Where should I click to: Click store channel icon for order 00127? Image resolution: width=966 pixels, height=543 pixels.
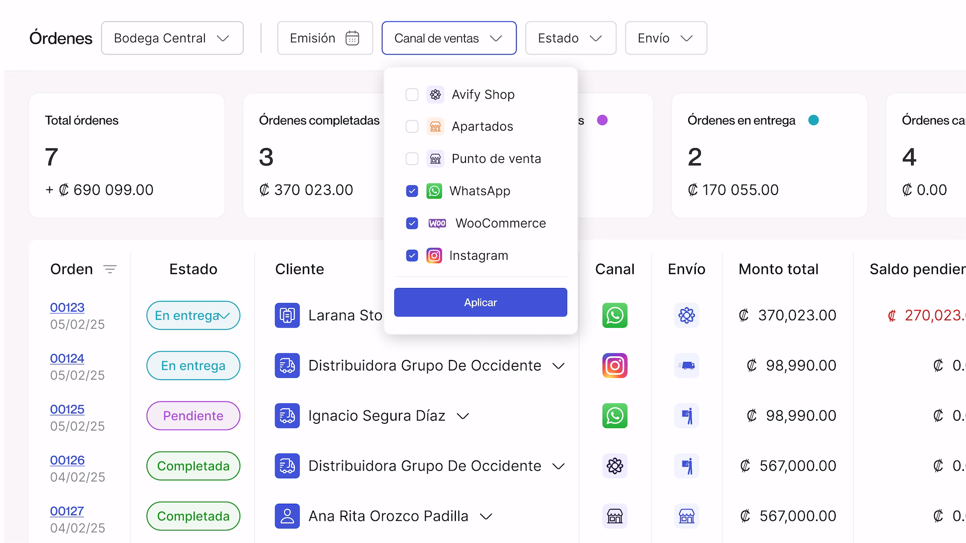(x=614, y=516)
